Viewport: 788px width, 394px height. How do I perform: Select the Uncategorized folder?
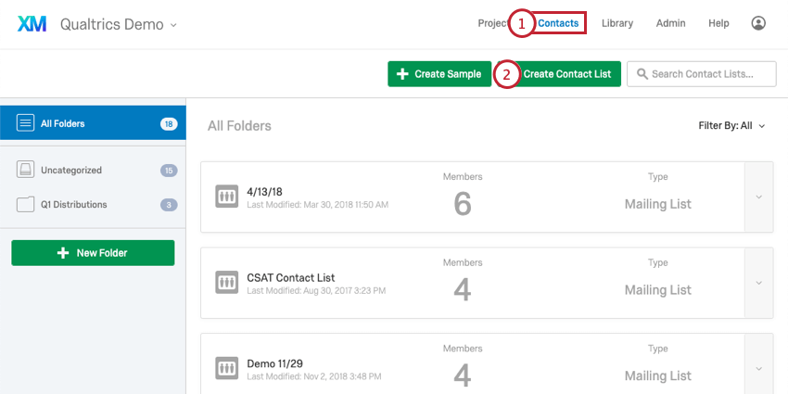pos(93,170)
